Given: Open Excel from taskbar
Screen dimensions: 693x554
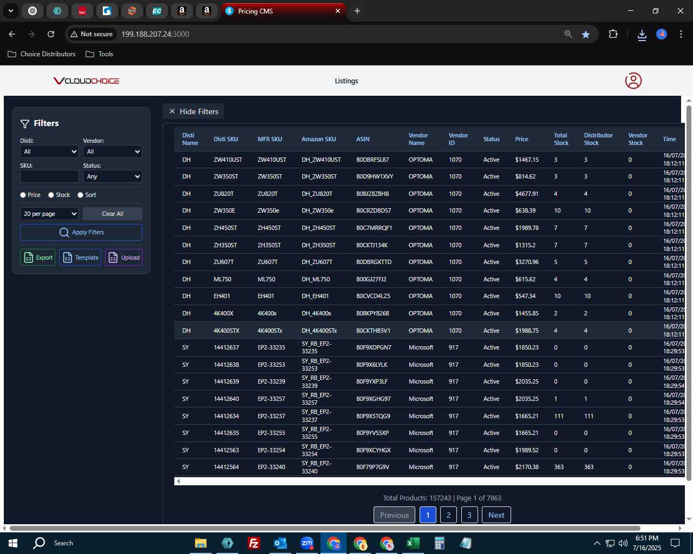Looking at the screenshot, I should (413, 543).
